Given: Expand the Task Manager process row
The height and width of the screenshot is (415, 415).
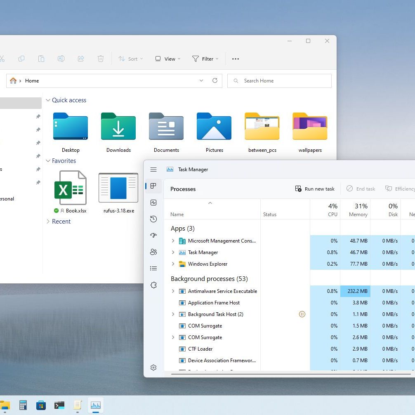Looking at the screenshot, I should pyautogui.click(x=173, y=252).
